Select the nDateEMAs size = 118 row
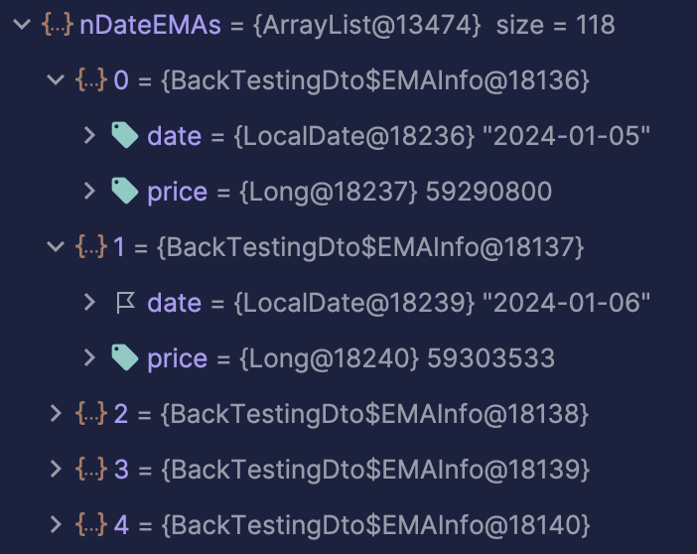This screenshot has height=554, width=697. 348,24
